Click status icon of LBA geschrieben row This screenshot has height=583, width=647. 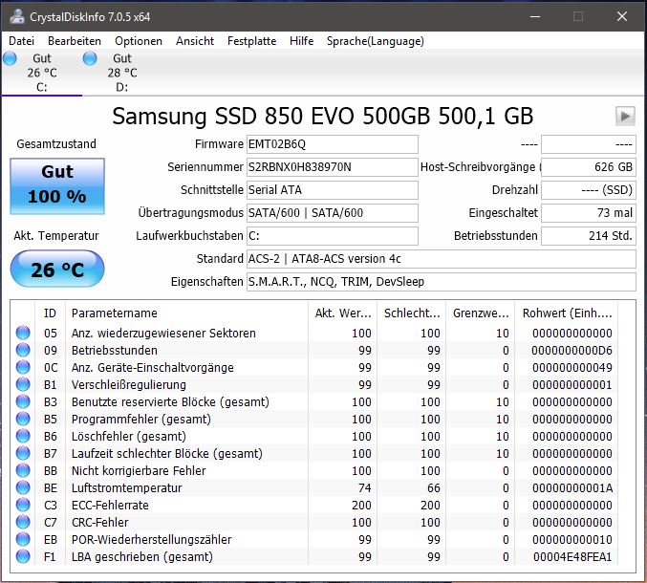click(23, 556)
